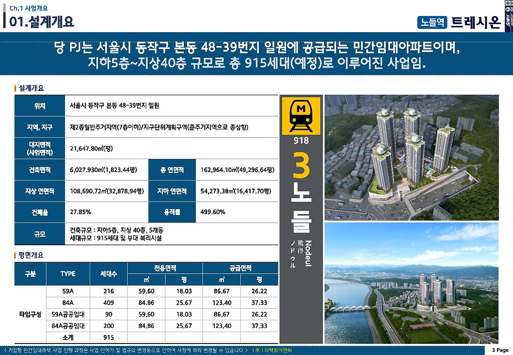Click the 소계 total 915 cell

109,337
